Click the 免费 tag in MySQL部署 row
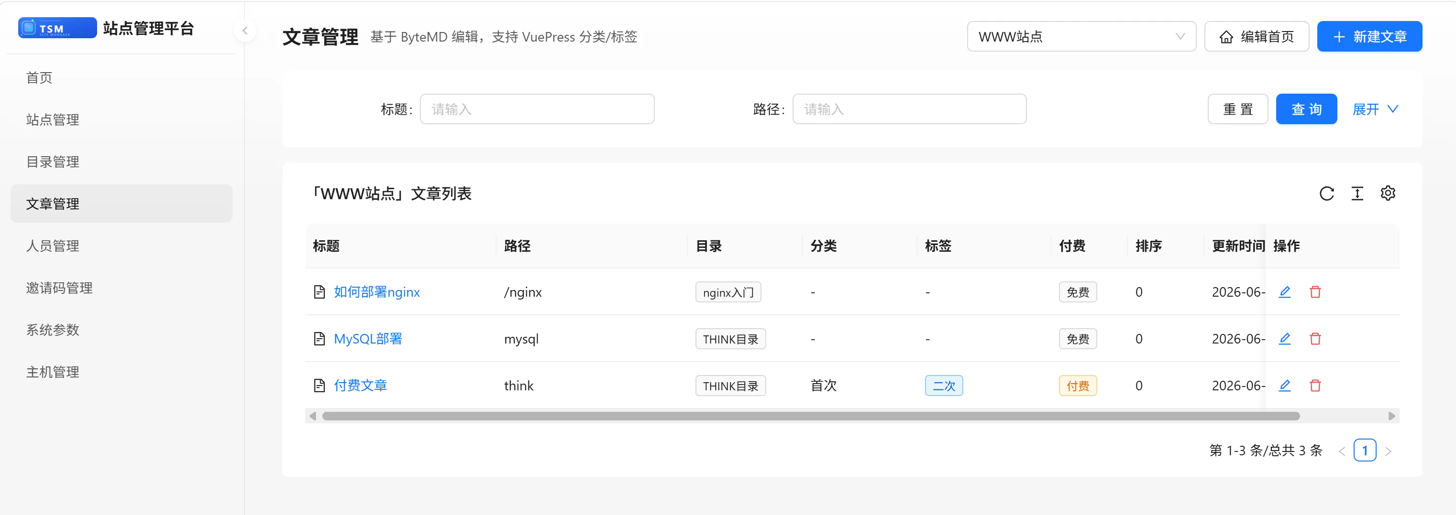 1077,339
